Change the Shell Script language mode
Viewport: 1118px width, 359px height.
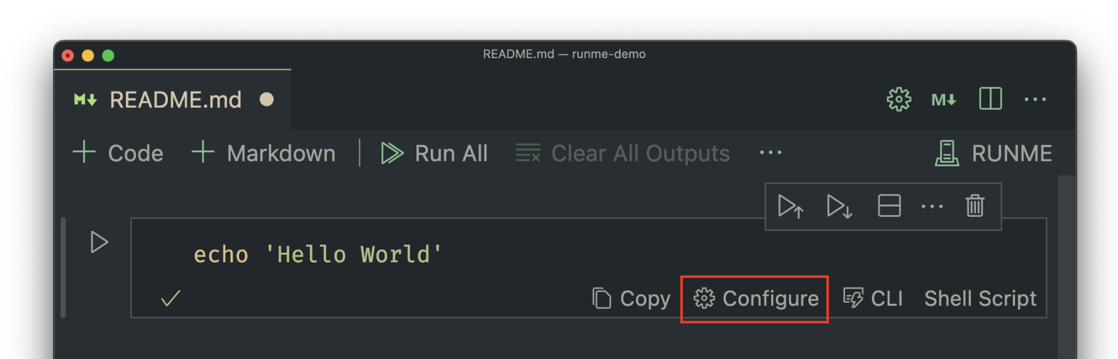(980, 299)
